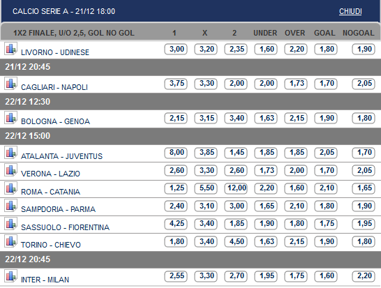The image size is (381, 288).
Task: Open statistics icon for Cagliari - Napoli
Action: (10, 83)
